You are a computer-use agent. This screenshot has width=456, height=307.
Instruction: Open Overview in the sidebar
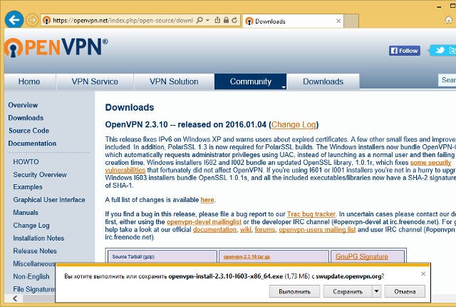click(23, 105)
